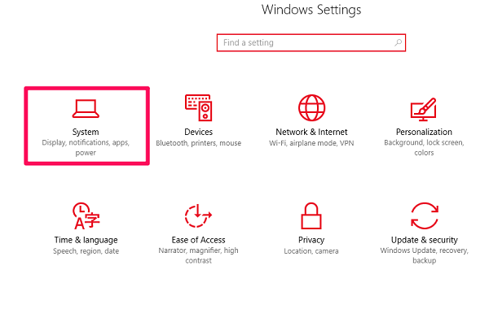Go to the 'Privacy' text label

(311, 240)
